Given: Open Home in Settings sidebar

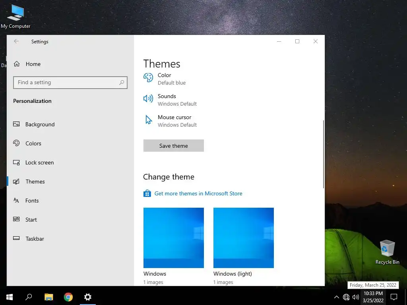Looking at the screenshot, I should (x=70, y=64).
